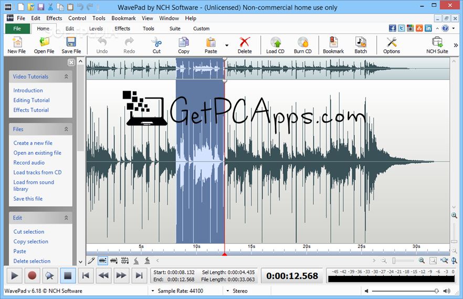This screenshot has width=463, height=299.
Task: Click the vertical zoom-in magnifier icon
Action: pos(454,216)
